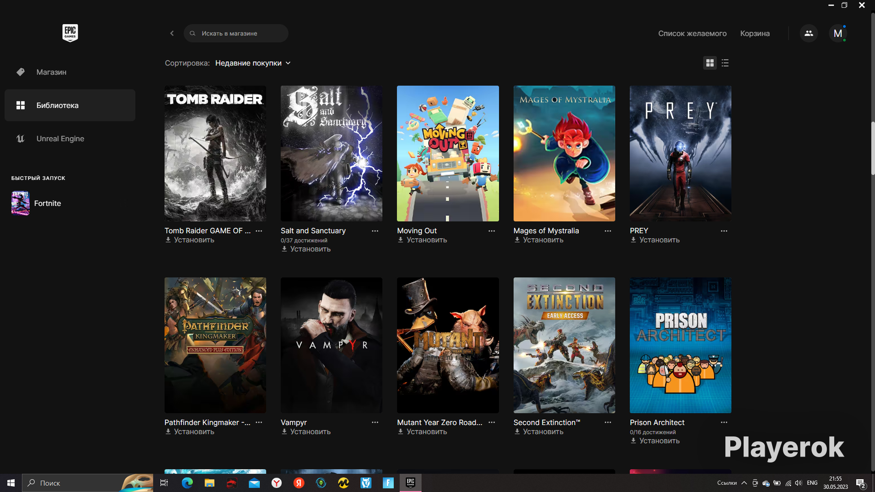The height and width of the screenshot is (492, 875).
Task: Click the library vertical scrollbar
Action: click(873, 148)
